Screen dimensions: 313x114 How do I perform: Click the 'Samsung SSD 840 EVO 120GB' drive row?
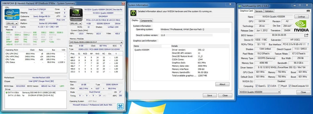click(x=36, y=92)
